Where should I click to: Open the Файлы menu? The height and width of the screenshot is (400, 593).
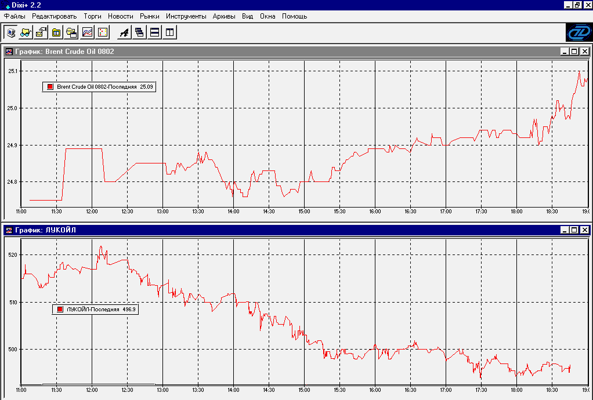point(15,16)
